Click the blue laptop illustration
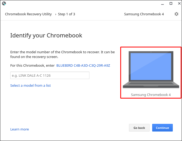Screen dimensions: 182x141 (x=151, y=70)
